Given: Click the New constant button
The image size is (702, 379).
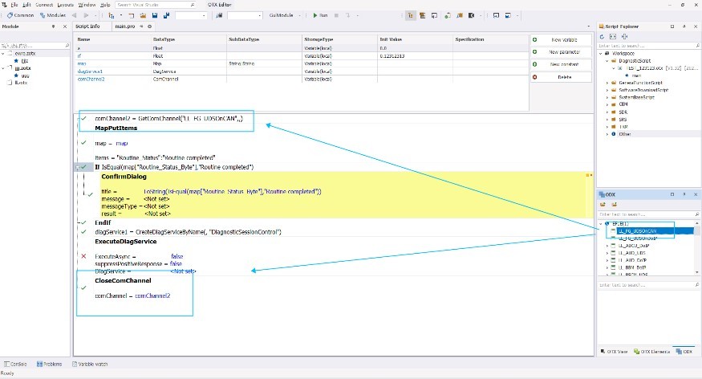Looking at the screenshot, I should click(x=561, y=64).
